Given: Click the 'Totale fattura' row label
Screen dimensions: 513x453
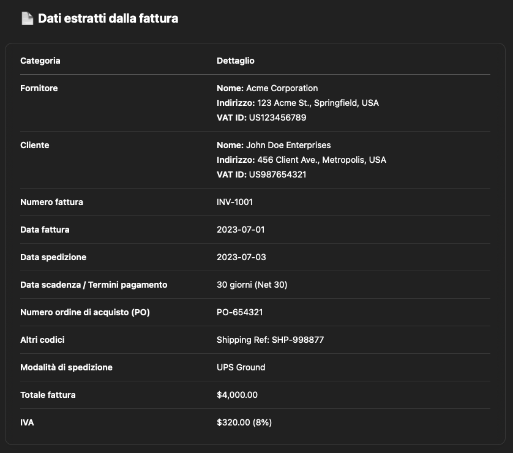Looking at the screenshot, I should (48, 395).
